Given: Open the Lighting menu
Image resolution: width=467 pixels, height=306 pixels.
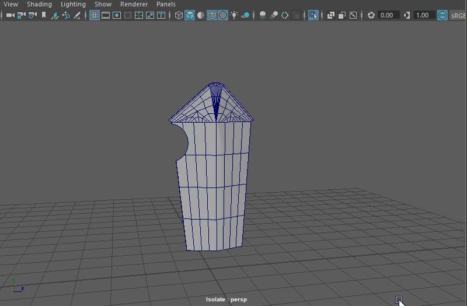Looking at the screenshot, I should tap(73, 4).
